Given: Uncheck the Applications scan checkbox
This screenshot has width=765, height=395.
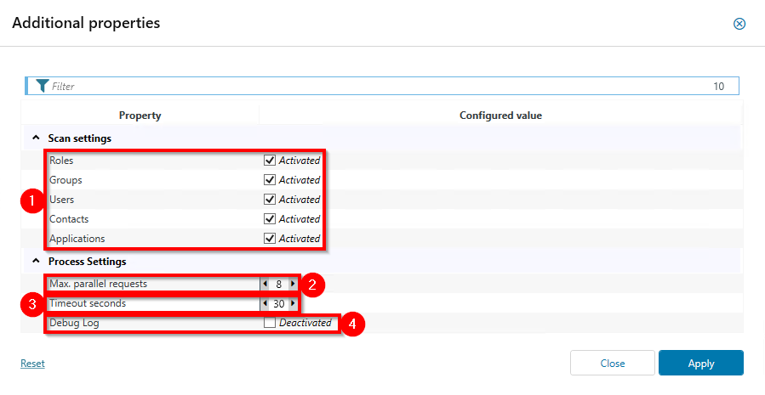Looking at the screenshot, I should (x=270, y=238).
